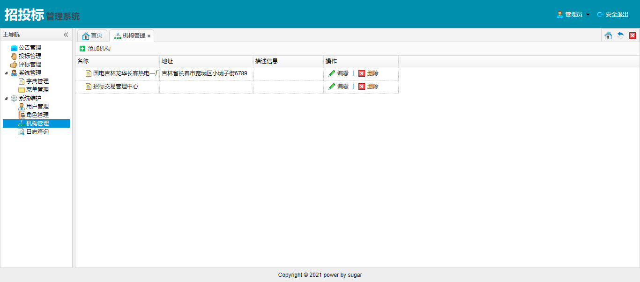The image size is (640, 282).
Task: Click 删除 link for 招标交易管理中心 row
Action: pyautogui.click(x=373, y=87)
